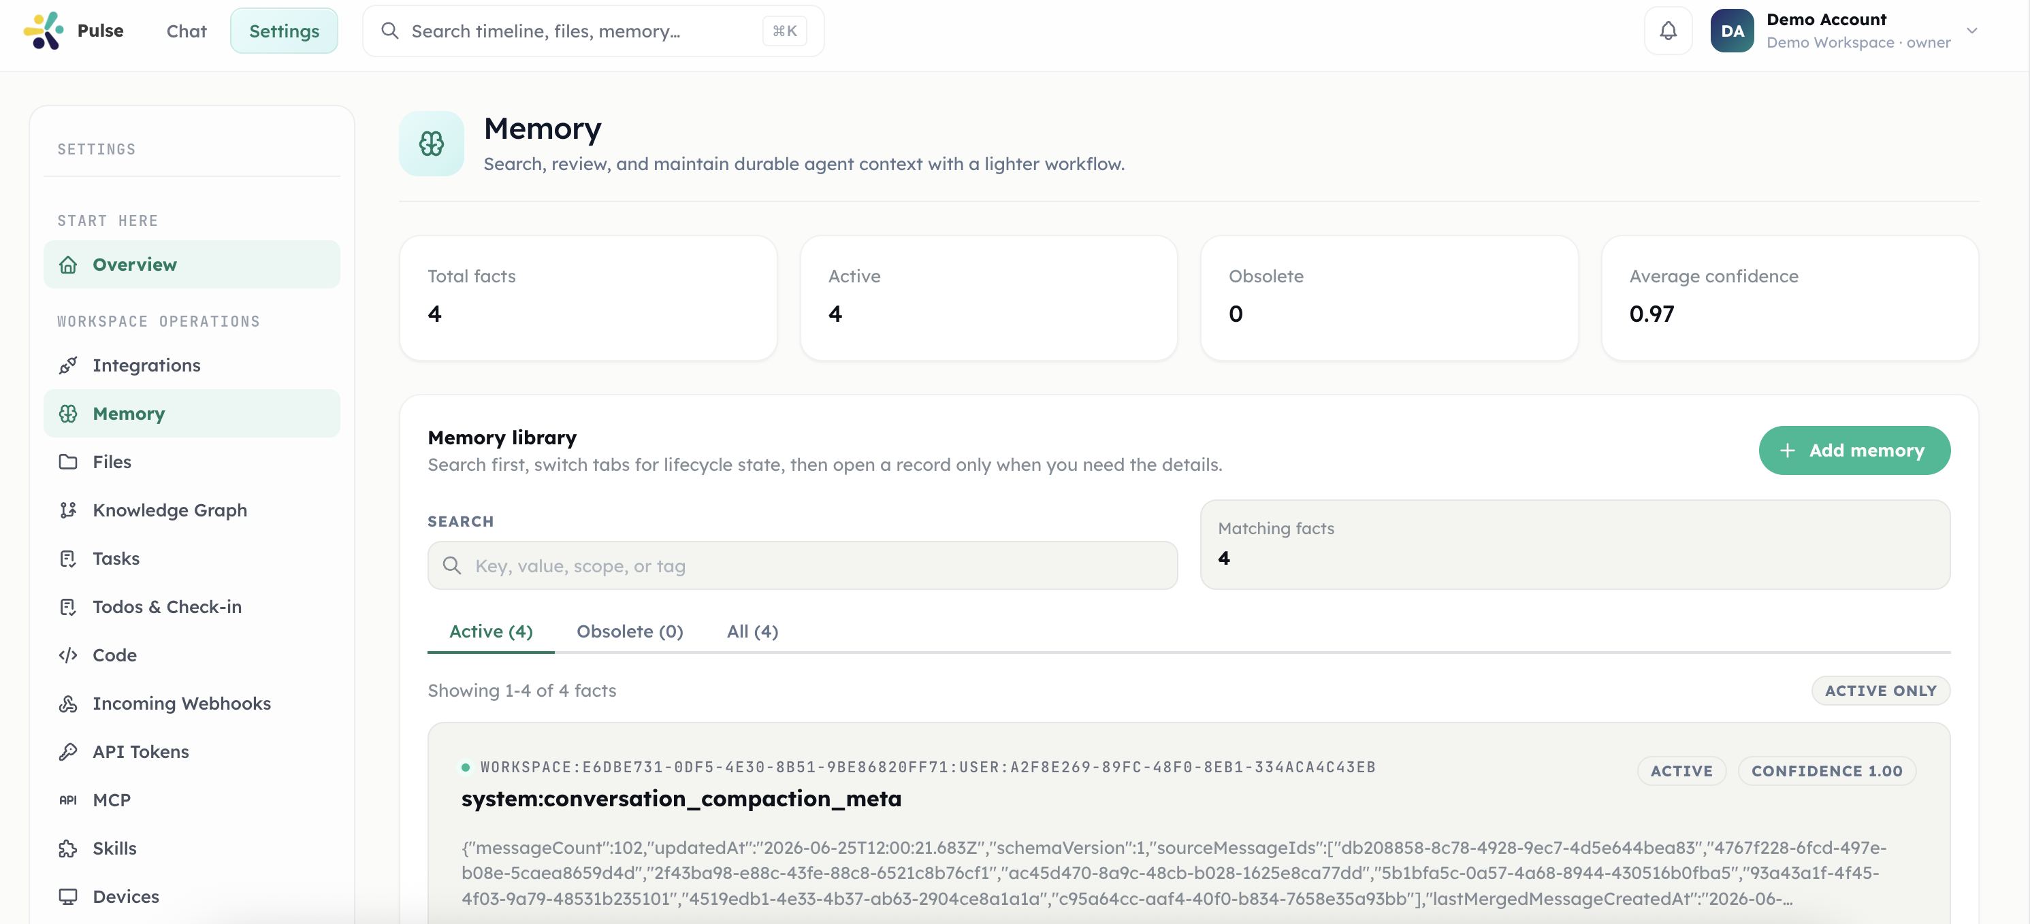The height and width of the screenshot is (924, 2030).
Task: Click the Overview home icon
Action: pyautogui.click(x=69, y=265)
